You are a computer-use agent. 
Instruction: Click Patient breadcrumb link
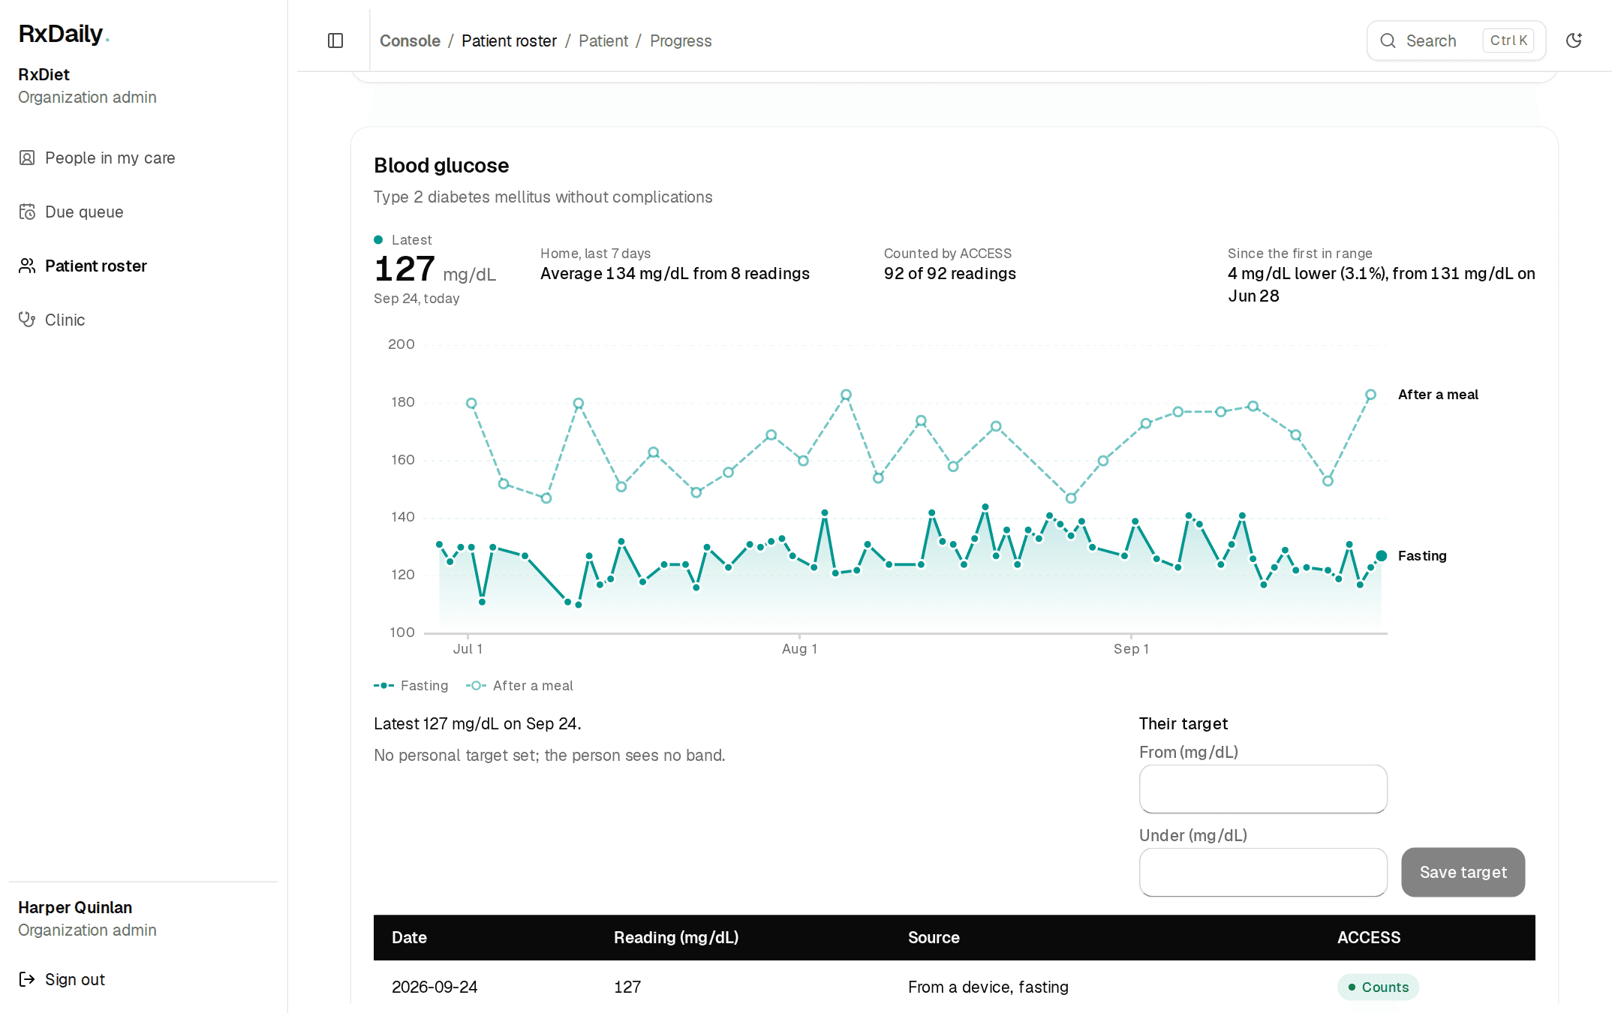(603, 41)
